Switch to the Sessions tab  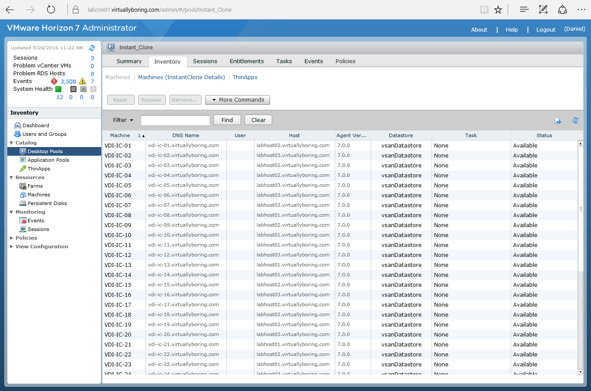coord(205,61)
